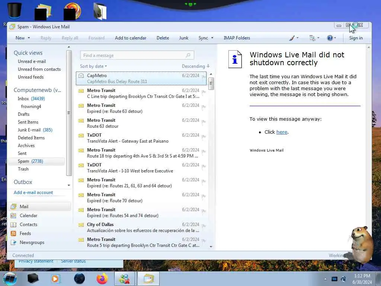This screenshot has width=381, height=286.
Task: Flag the CapMetro Bus Delay message
Action: click(204, 77)
